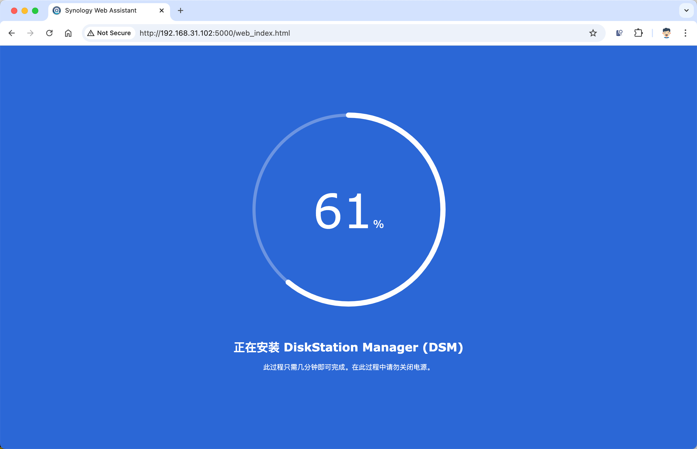
Task: Click the circular installation progress ring
Action: click(349, 209)
